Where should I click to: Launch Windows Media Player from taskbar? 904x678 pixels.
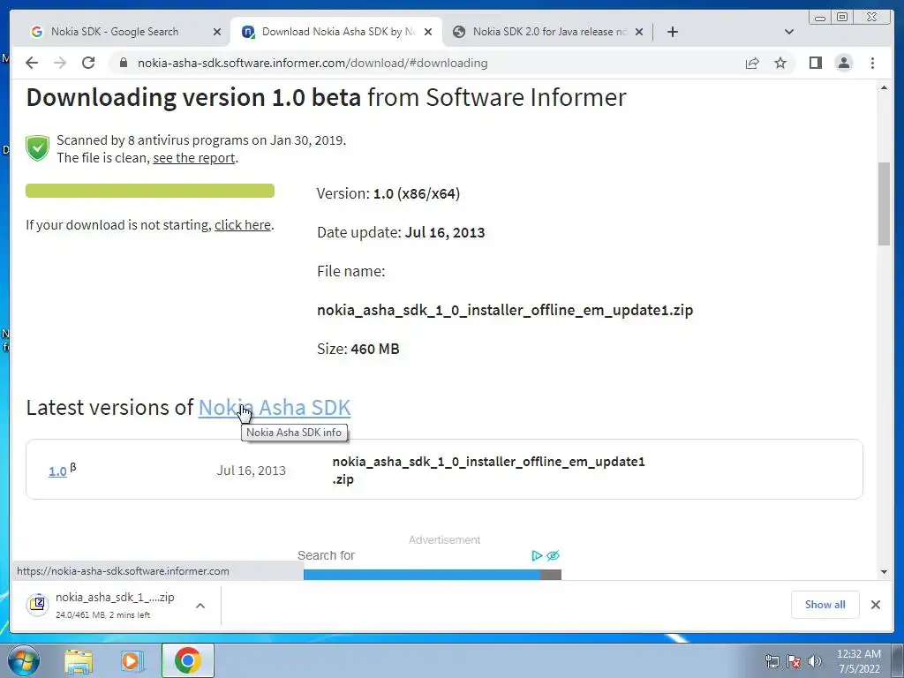point(131,661)
